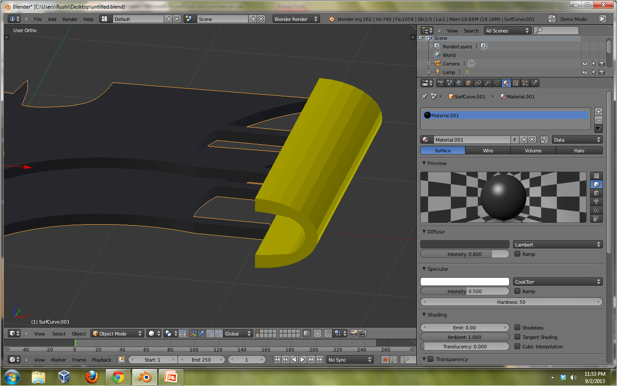Check the Shadeless option

click(x=517, y=327)
